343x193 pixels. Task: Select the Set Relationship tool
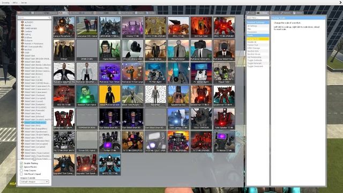(258, 57)
